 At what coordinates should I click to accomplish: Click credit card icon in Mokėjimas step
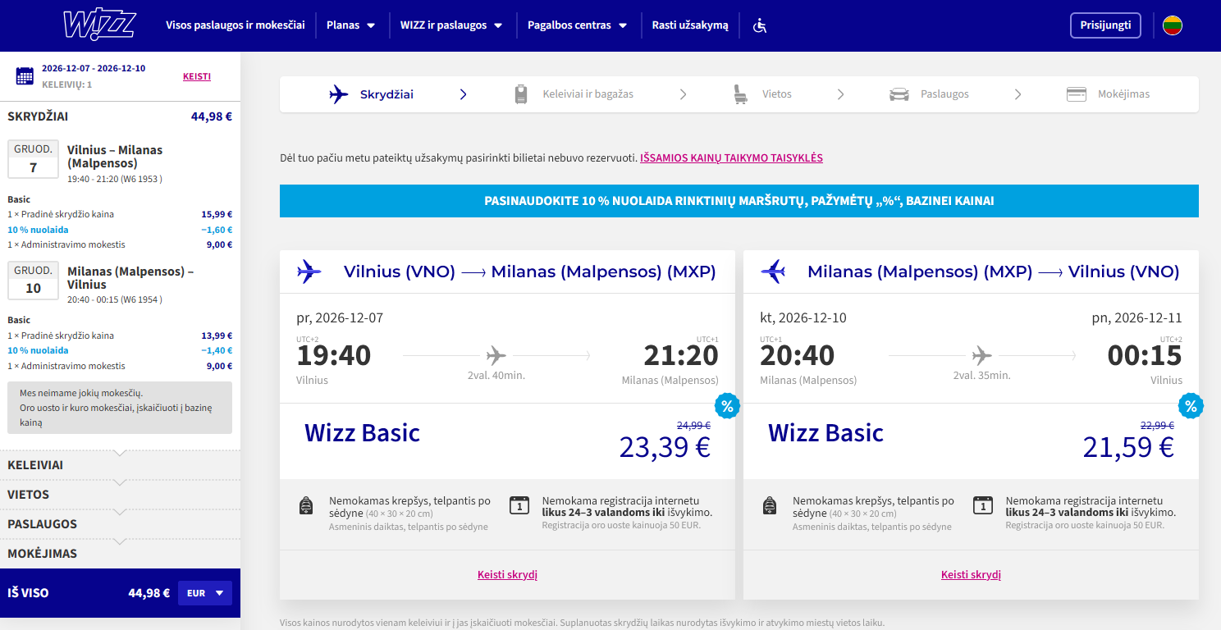point(1077,94)
